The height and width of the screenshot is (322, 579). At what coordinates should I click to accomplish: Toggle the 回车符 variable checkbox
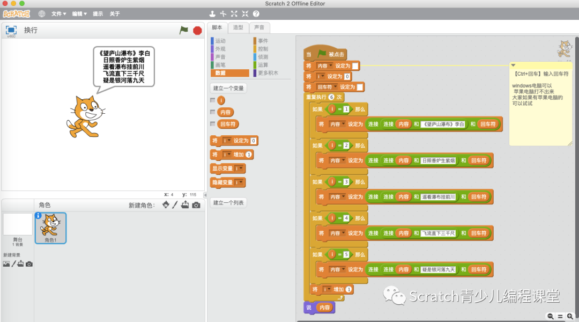tap(212, 123)
